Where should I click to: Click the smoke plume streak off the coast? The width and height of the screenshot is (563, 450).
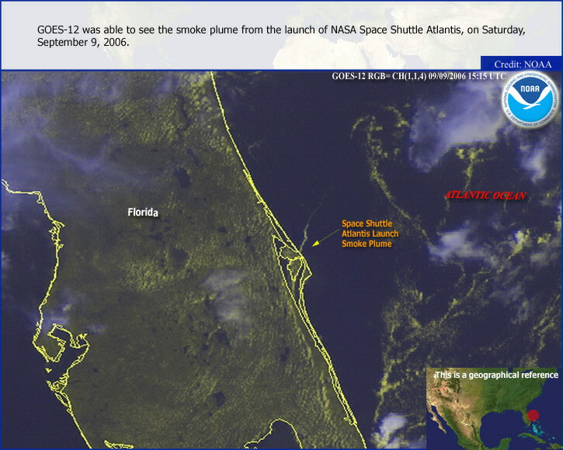click(305, 230)
